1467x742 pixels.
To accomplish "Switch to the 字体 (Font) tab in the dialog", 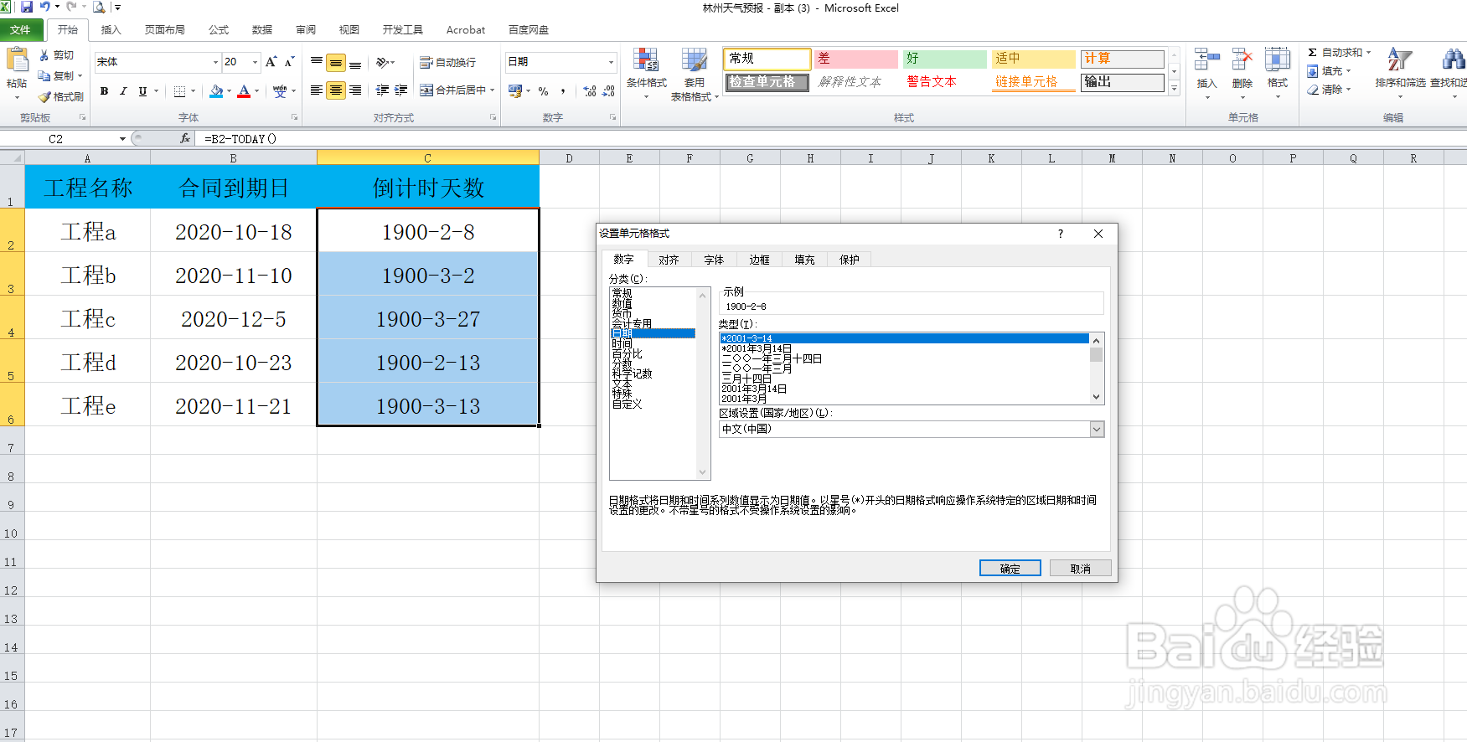I will 714,260.
